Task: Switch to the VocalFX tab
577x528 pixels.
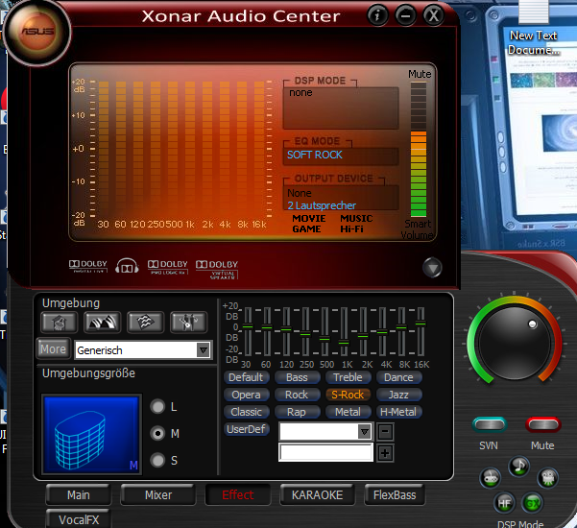Action: pos(79,518)
